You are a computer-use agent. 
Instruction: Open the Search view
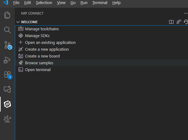coord(7,30)
